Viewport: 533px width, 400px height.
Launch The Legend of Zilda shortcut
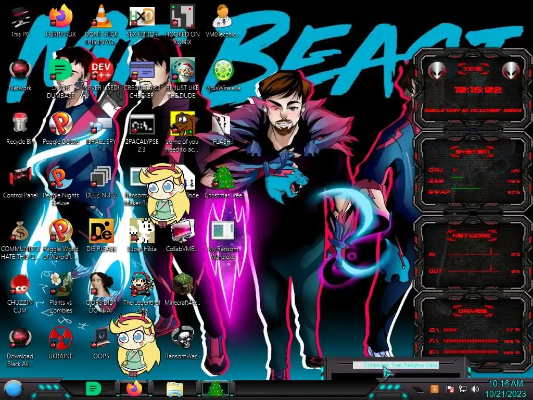click(142, 293)
